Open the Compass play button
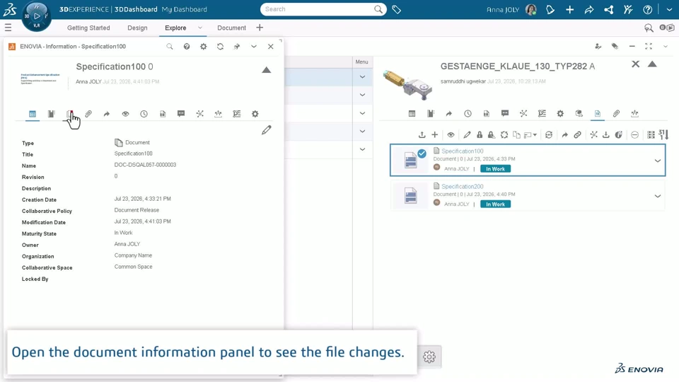 37,16
